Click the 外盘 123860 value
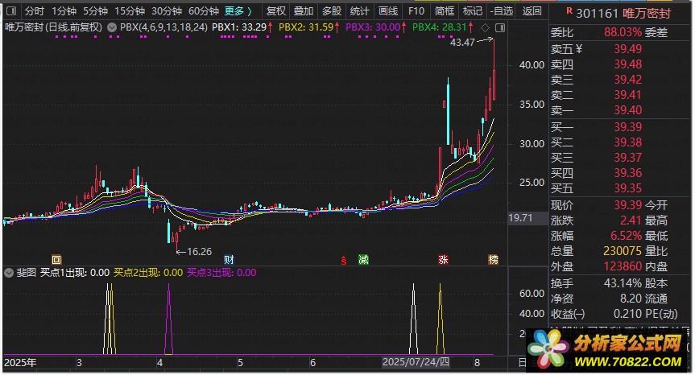Image resolution: width=695 pixels, height=375 pixels. pos(623,266)
